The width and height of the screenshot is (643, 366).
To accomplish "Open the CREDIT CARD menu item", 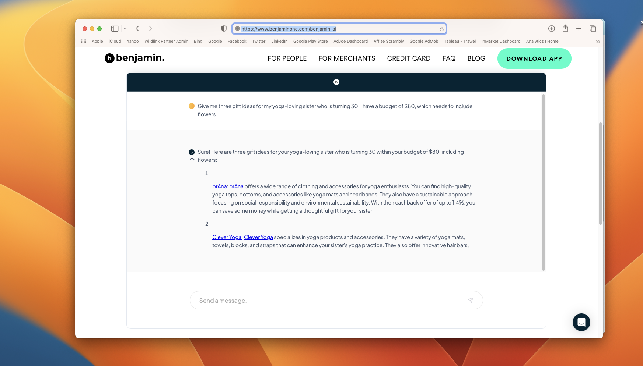I will [x=409, y=58].
